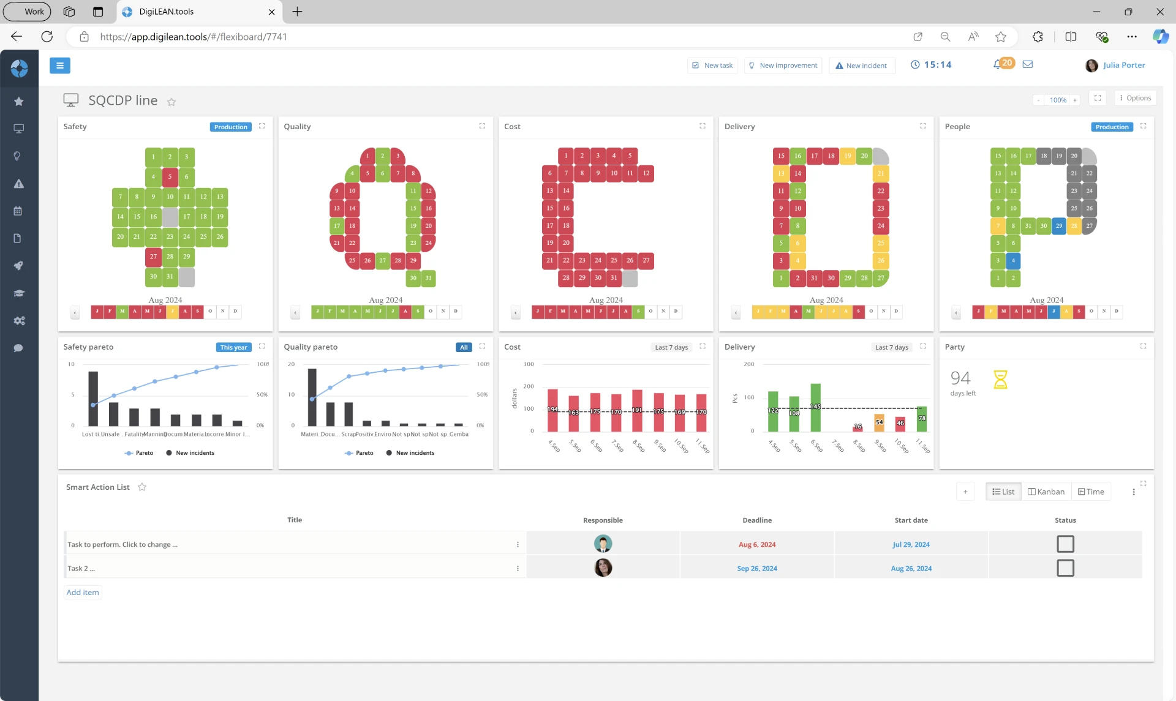Click the favorites star in sidebar
1176x701 pixels.
(19, 102)
